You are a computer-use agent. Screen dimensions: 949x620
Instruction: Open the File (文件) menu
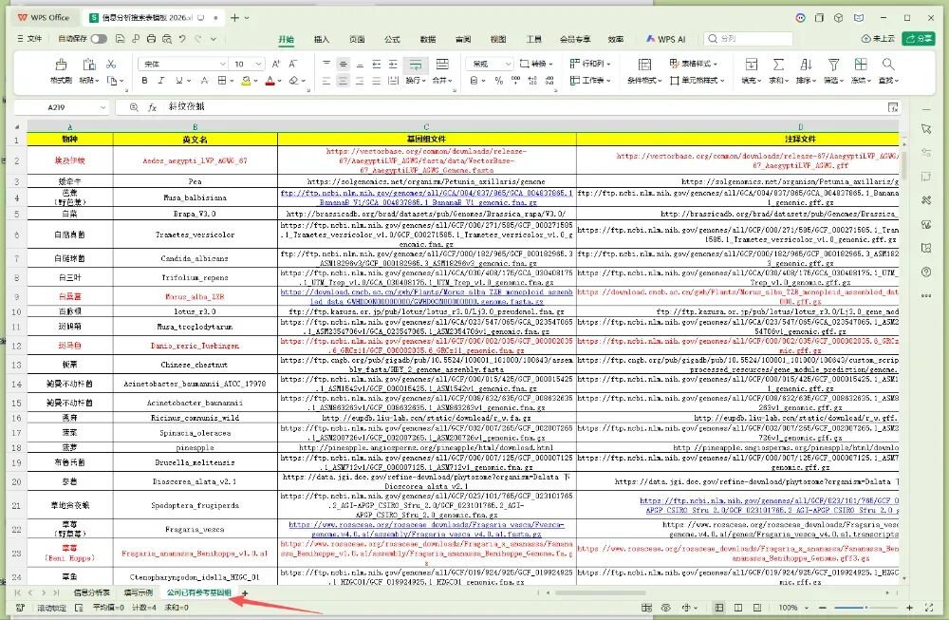tap(29, 39)
